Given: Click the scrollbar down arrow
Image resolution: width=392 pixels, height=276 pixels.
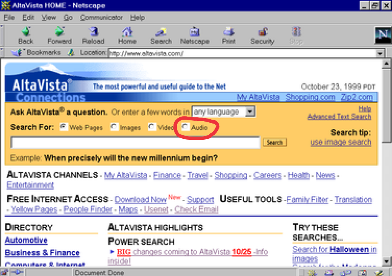Looking at the screenshot, I should click(386, 261).
